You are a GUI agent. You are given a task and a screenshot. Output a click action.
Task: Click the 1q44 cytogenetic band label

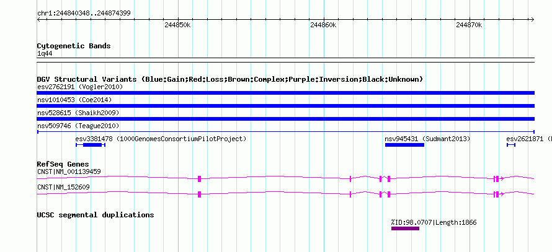click(x=45, y=54)
